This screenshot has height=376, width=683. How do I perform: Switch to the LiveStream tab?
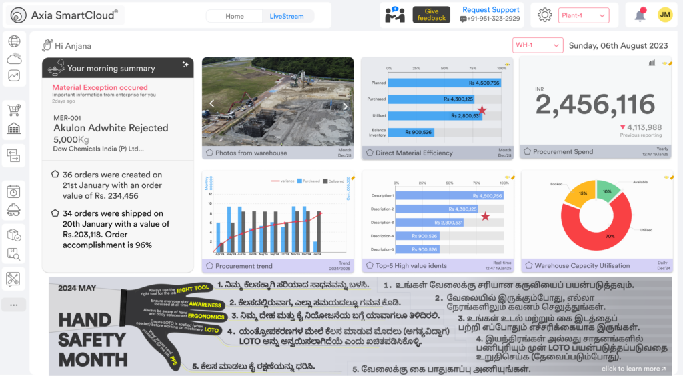pyautogui.click(x=286, y=16)
